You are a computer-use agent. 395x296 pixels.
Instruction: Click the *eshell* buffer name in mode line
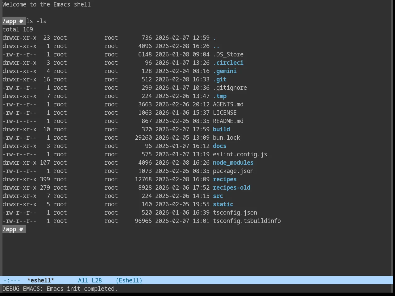pos(41,280)
